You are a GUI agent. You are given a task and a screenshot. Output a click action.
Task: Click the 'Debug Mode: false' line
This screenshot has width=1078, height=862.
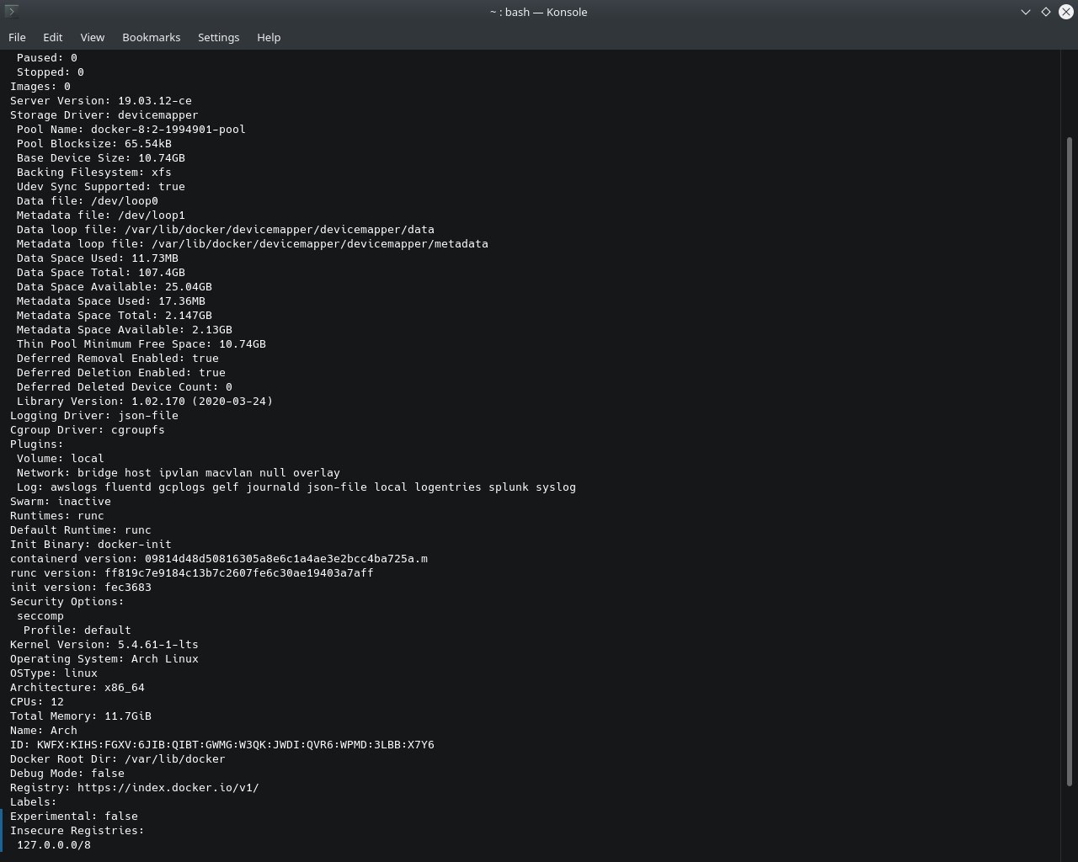coord(67,774)
